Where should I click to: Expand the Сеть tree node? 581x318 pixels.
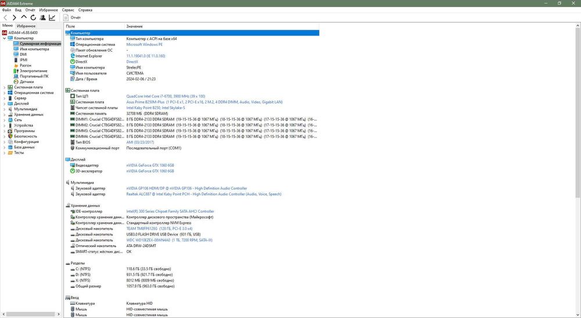pos(4,120)
